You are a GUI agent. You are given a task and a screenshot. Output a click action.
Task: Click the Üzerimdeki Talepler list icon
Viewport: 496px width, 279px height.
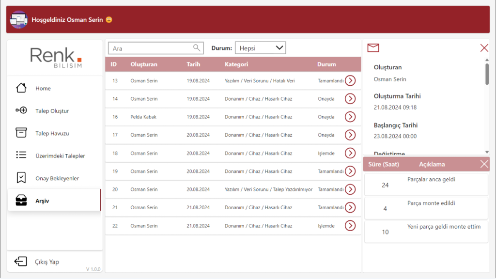[21, 155]
